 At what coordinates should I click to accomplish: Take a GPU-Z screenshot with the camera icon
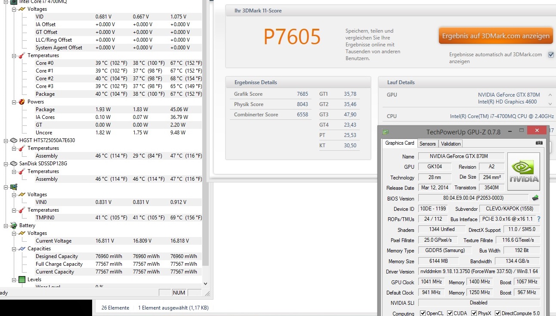pyautogui.click(x=539, y=143)
